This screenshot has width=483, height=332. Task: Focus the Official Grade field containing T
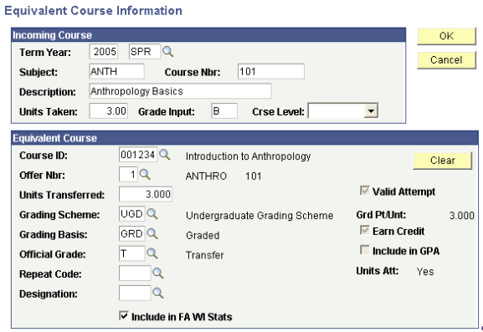(131, 253)
